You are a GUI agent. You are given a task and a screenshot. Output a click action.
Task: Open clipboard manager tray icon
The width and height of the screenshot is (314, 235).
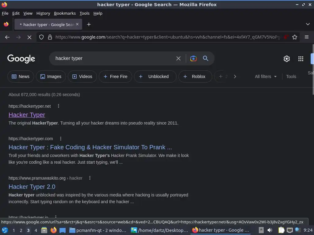[281, 230]
